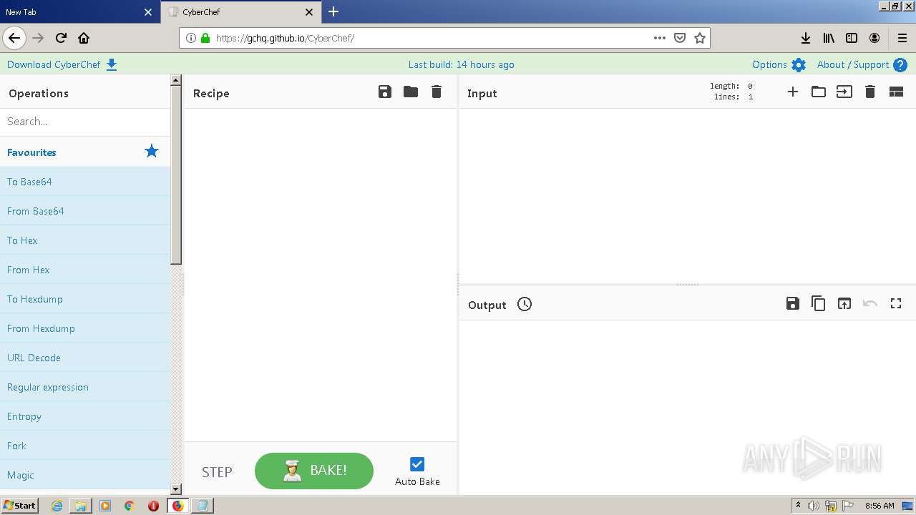Open About / Support link
Image resolution: width=916 pixels, height=515 pixels.
click(x=853, y=64)
